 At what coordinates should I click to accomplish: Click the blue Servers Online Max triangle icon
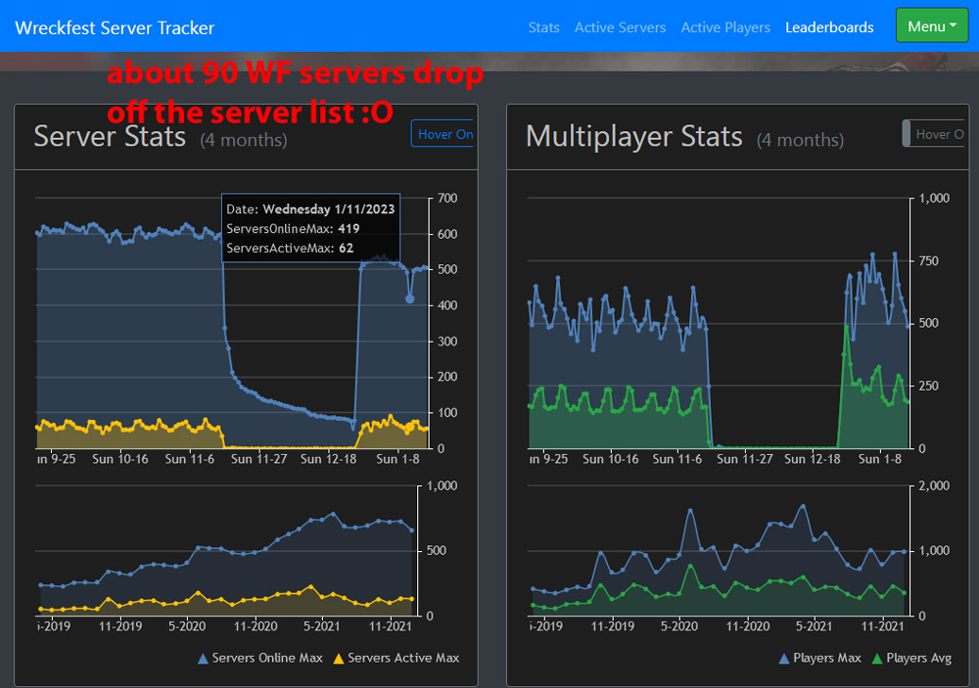click(203, 659)
